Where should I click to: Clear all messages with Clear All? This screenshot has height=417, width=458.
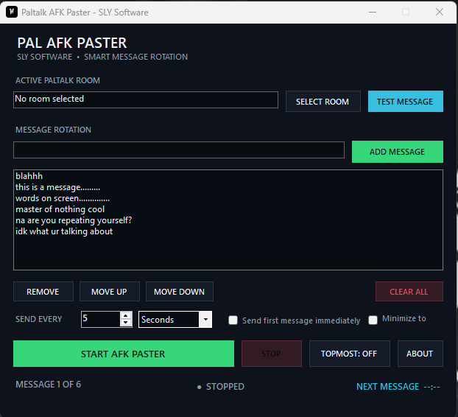pos(409,291)
